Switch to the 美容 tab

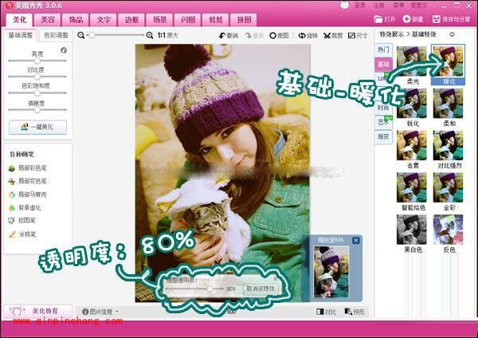[48, 20]
